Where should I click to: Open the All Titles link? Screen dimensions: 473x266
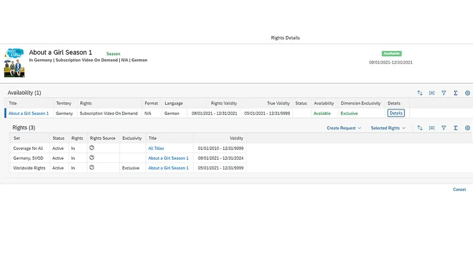click(x=156, y=148)
